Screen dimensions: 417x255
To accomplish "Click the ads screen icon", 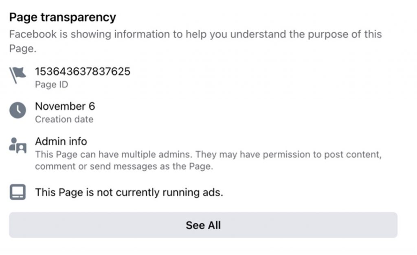I will [x=18, y=192].
